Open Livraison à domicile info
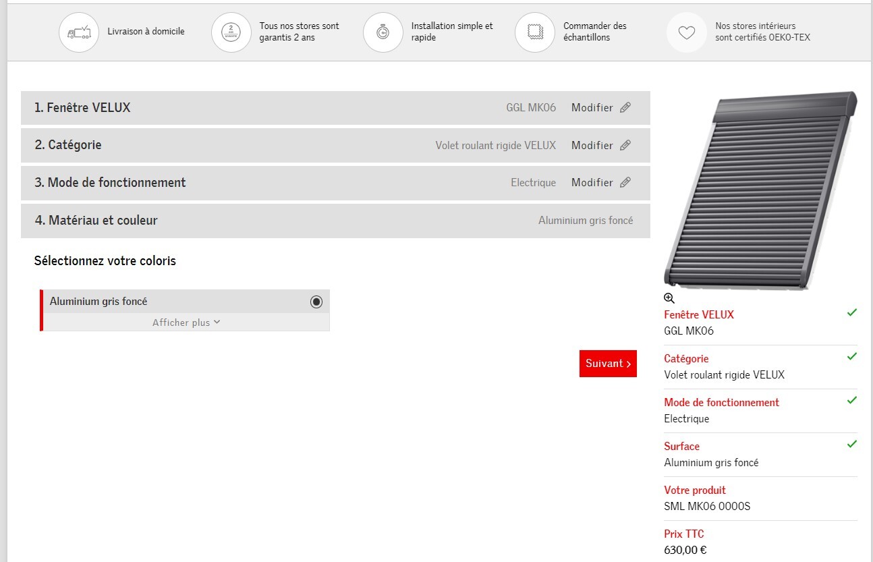Image resolution: width=873 pixels, height=562 pixels. [x=146, y=32]
